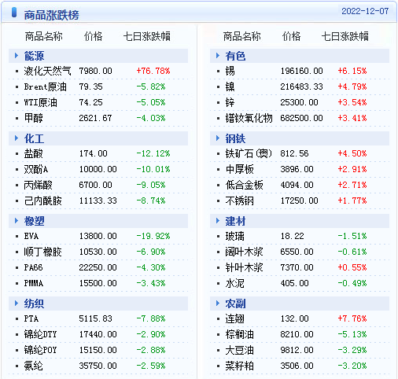Open the 锡 commodity
The height and width of the screenshot is (379, 398).
(230, 71)
